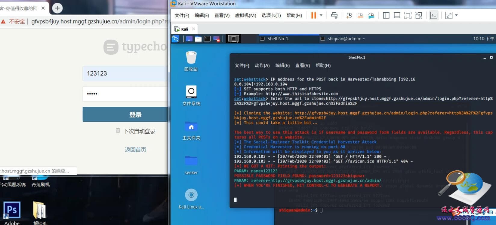
Task: Open 回收站 trash desktop icon
Action: click(x=191, y=61)
